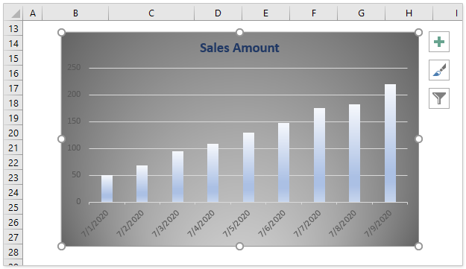Click the 7/4/2020 bar in chart
Screen dimensions: 466x269
click(x=212, y=173)
